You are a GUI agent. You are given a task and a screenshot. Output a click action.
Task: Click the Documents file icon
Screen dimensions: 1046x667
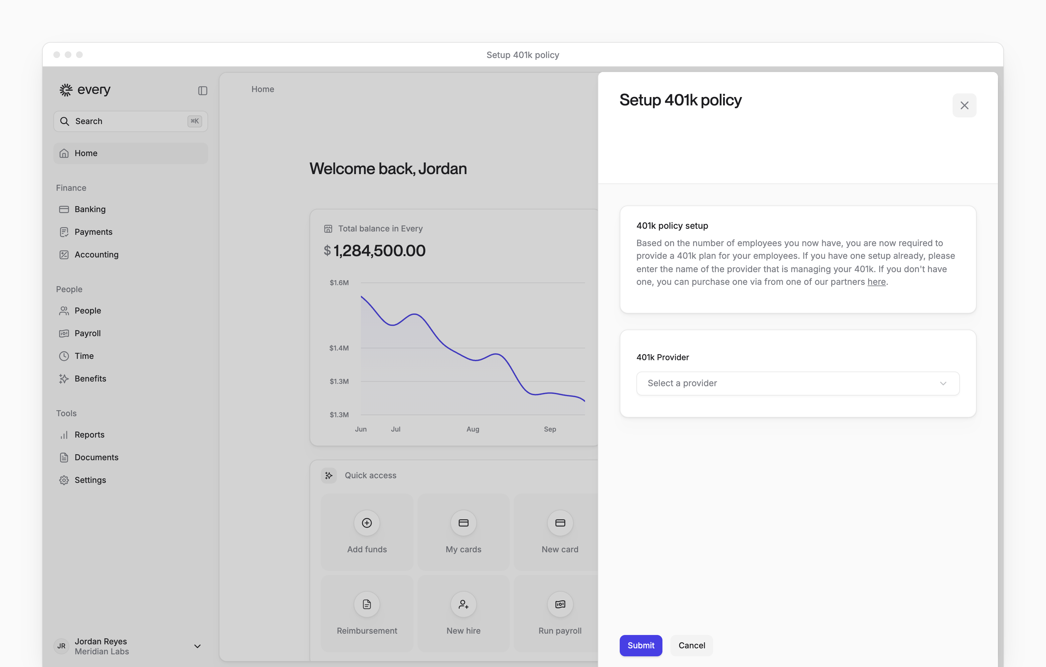coord(64,457)
